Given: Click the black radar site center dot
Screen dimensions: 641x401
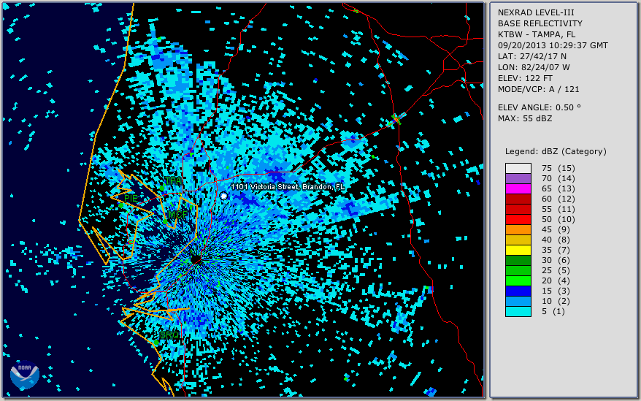Looking at the screenshot, I should click(x=196, y=259).
